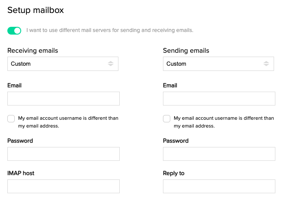Focus the Email field under Sending emails

[x=219, y=99]
